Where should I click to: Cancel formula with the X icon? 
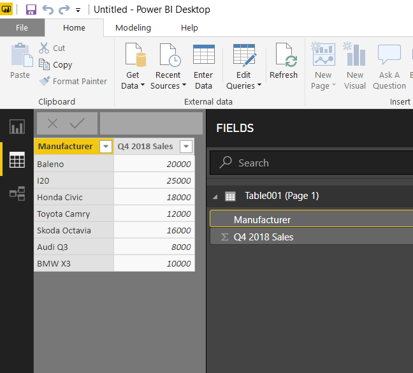tap(52, 123)
